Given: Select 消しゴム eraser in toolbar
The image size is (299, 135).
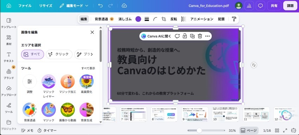Looking at the screenshot, I should pyautogui.click(x=125, y=19).
